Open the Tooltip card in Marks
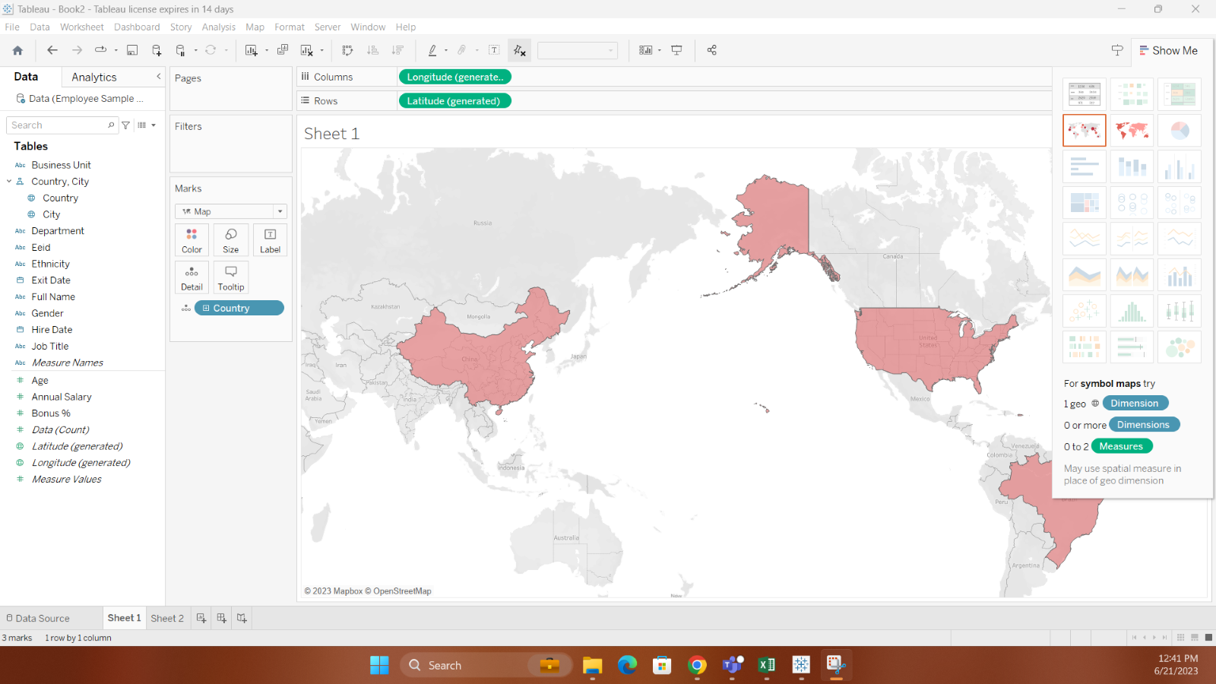The height and width of the screenshot is (684, 1216). coord(231,277)
